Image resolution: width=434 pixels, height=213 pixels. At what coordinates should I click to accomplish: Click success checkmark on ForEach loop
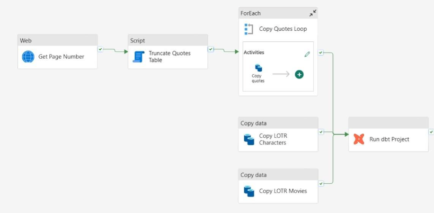321,52
